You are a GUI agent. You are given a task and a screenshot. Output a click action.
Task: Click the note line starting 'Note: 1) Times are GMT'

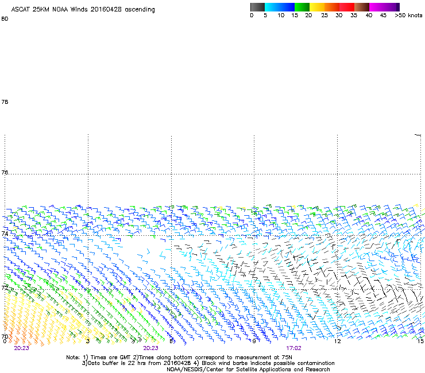179,358
